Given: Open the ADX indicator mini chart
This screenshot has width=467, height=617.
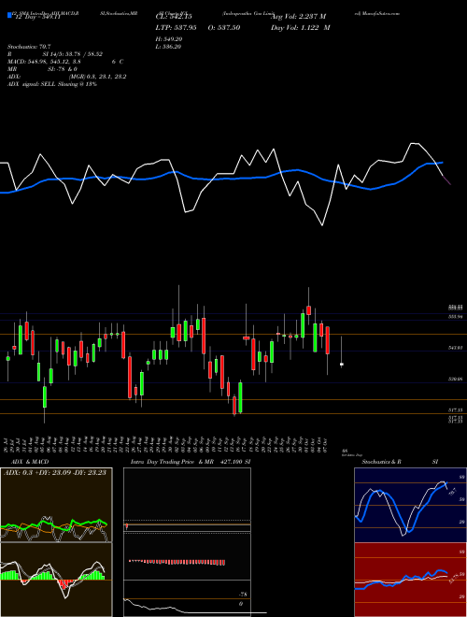Looking at the screenshot, I should (56, 505).
